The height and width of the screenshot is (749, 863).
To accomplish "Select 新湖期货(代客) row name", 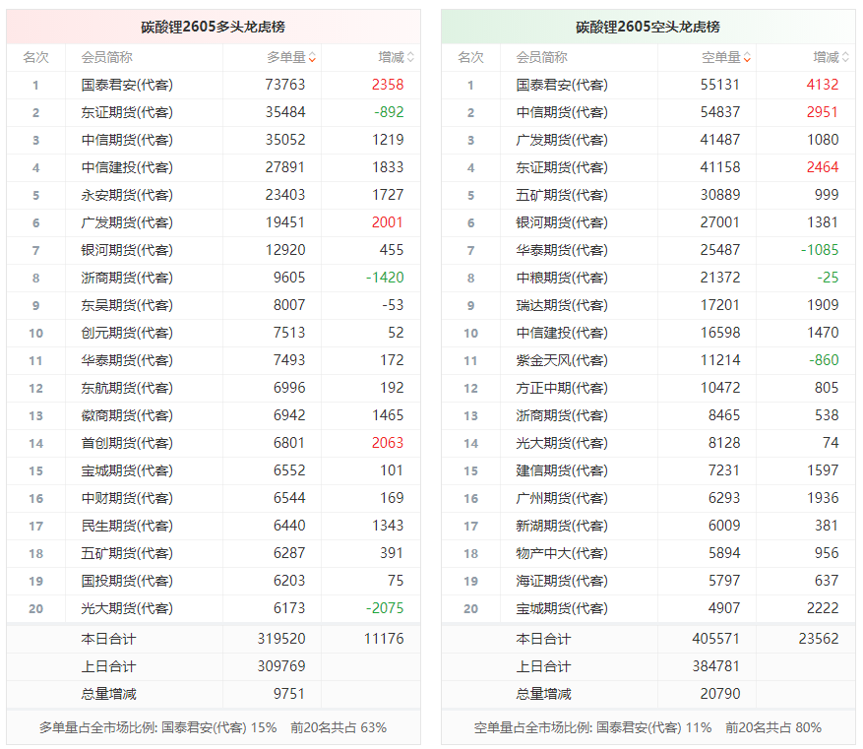I will click(561, 526).
